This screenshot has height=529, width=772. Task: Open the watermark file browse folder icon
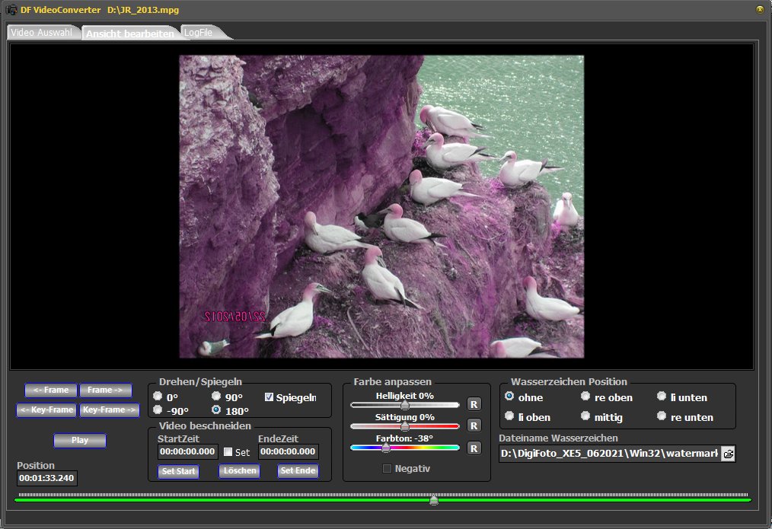click(728, 454)
